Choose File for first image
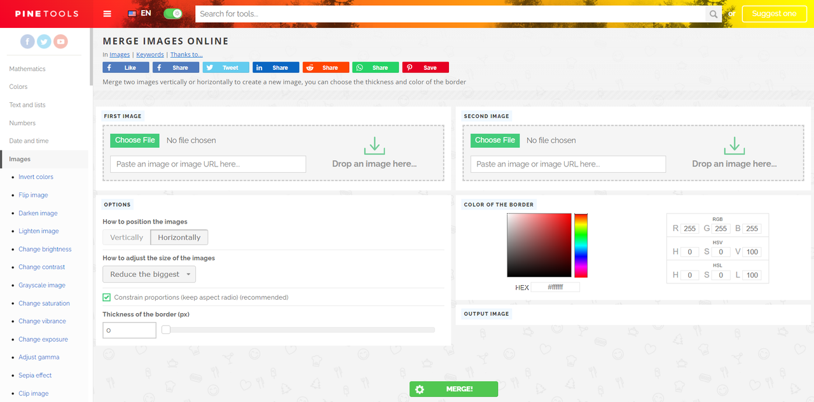Screen dimensions: 814x402 pyautogui.click(x=135, y=140)
